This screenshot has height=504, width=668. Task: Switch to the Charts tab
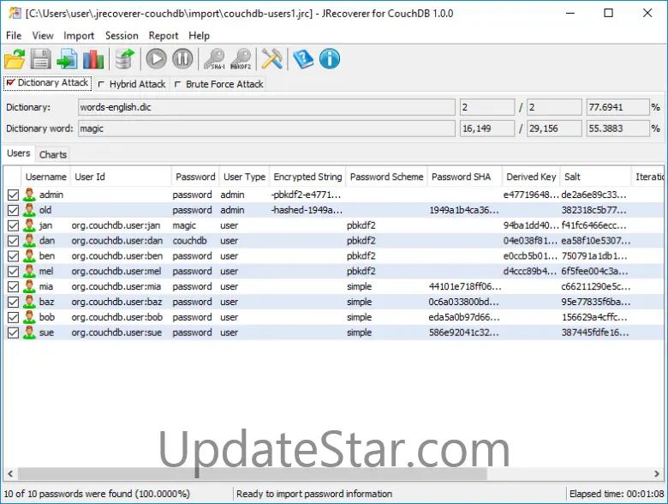tap(53, 154)
